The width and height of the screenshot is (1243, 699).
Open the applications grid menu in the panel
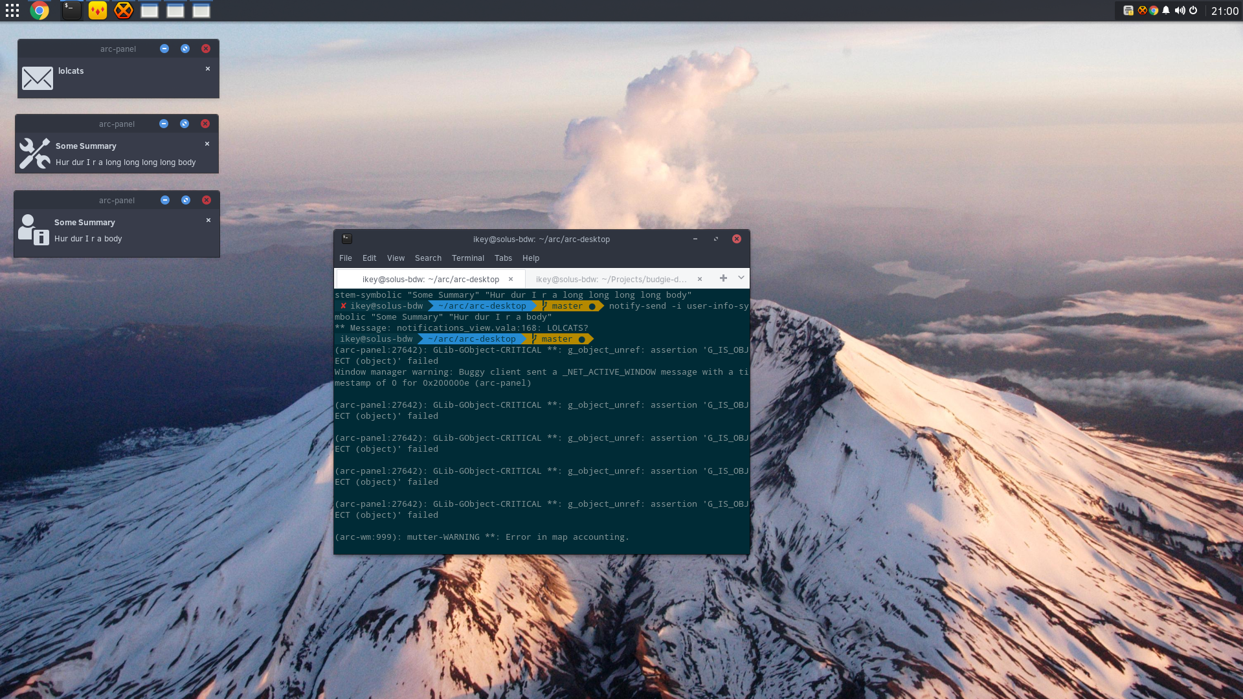click(12, 10)
